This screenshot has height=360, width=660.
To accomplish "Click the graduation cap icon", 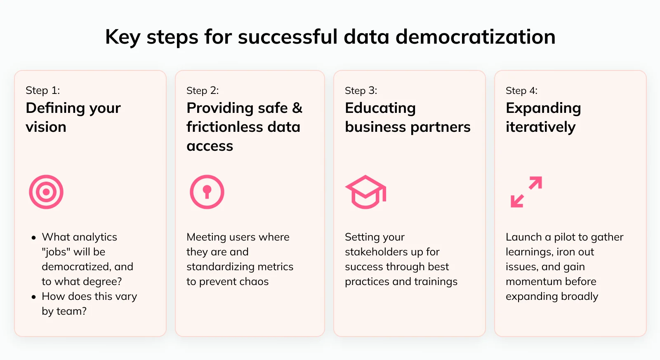I will point(365,192).
